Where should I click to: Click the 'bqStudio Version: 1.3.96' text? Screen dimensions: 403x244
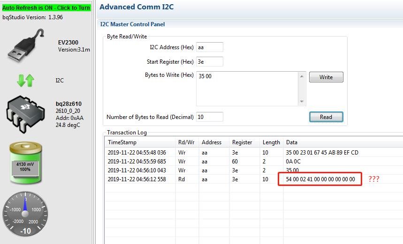point(33,17)
